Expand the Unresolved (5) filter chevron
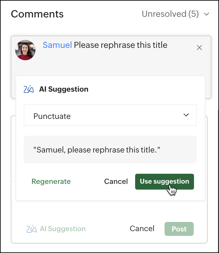This screenshot has height=253, width=219. [x=207, y=14]
